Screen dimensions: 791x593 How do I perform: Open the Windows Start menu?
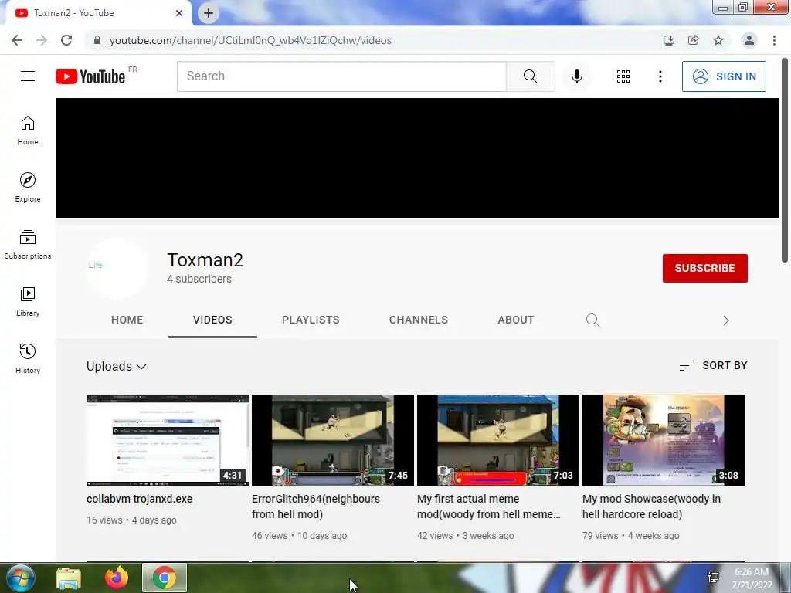click(20, 578)
